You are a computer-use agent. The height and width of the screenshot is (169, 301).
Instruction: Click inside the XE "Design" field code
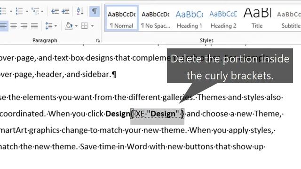(158, 114)
